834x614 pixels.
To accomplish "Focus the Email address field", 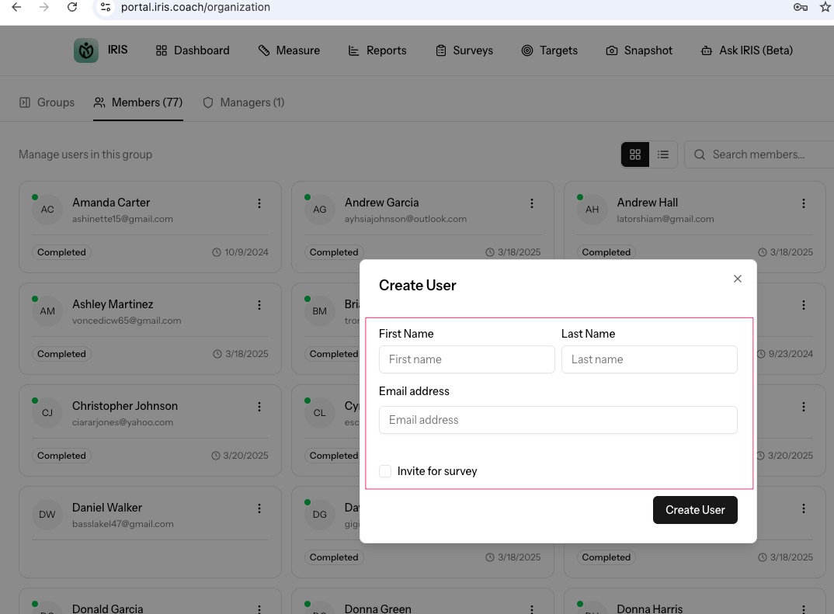I will (558, 420).
